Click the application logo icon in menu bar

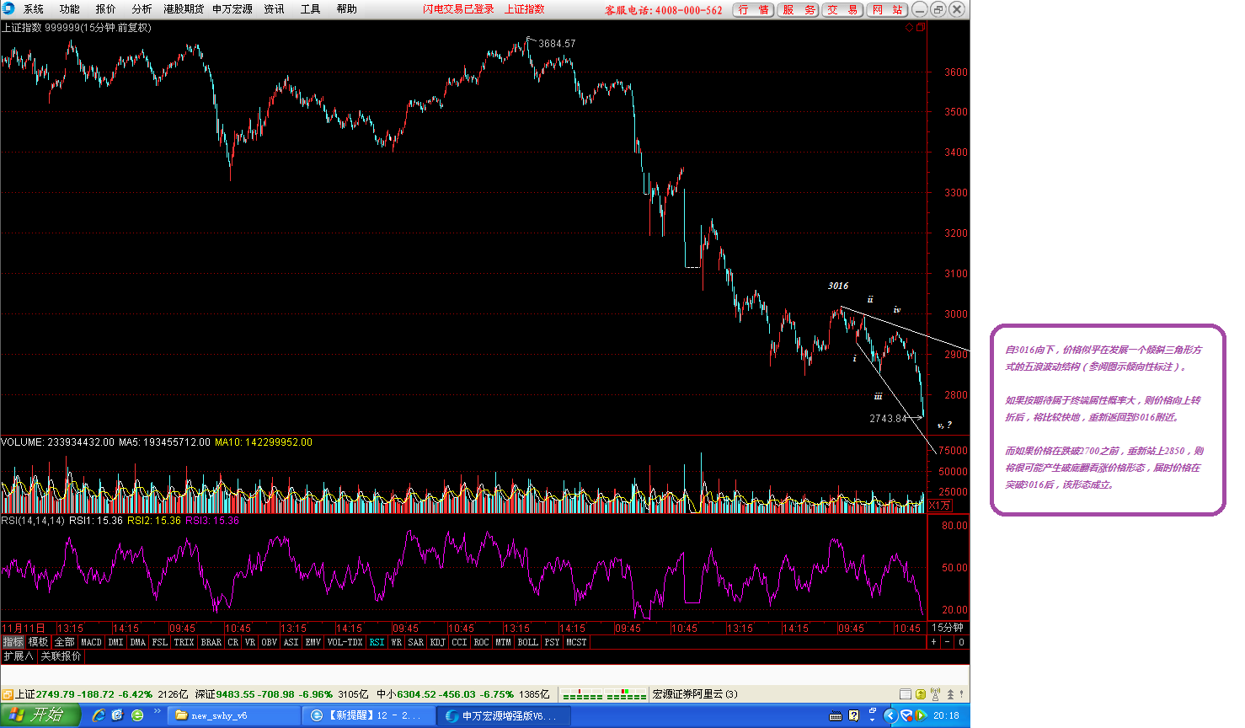click(8, 8)
